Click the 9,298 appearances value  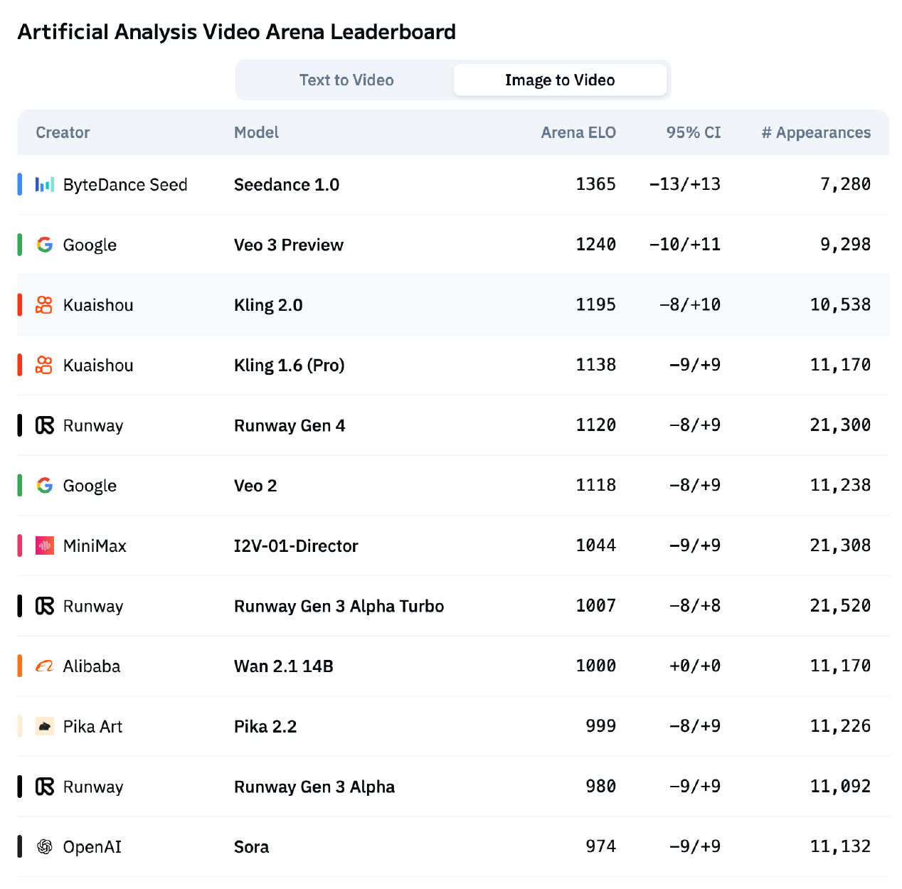click(846, 245)
